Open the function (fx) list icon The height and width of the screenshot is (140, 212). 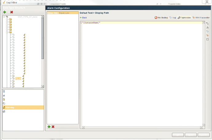click(x=207, y=27)
